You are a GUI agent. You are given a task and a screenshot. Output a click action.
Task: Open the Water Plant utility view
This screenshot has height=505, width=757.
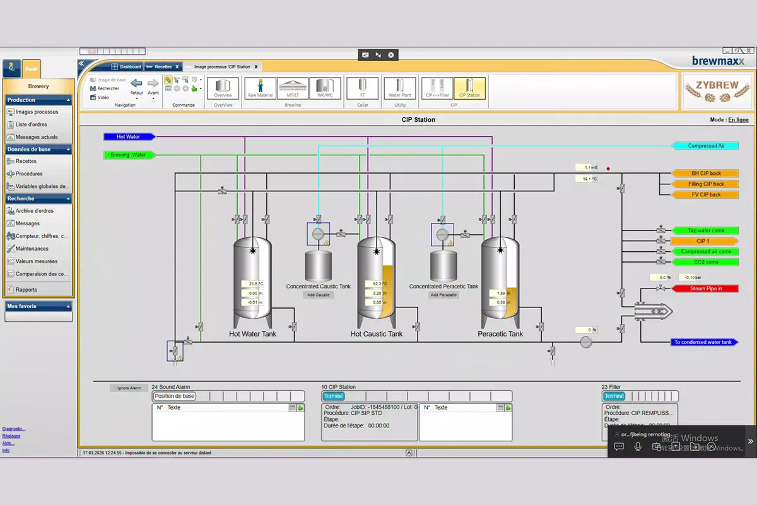coord(400,88)
